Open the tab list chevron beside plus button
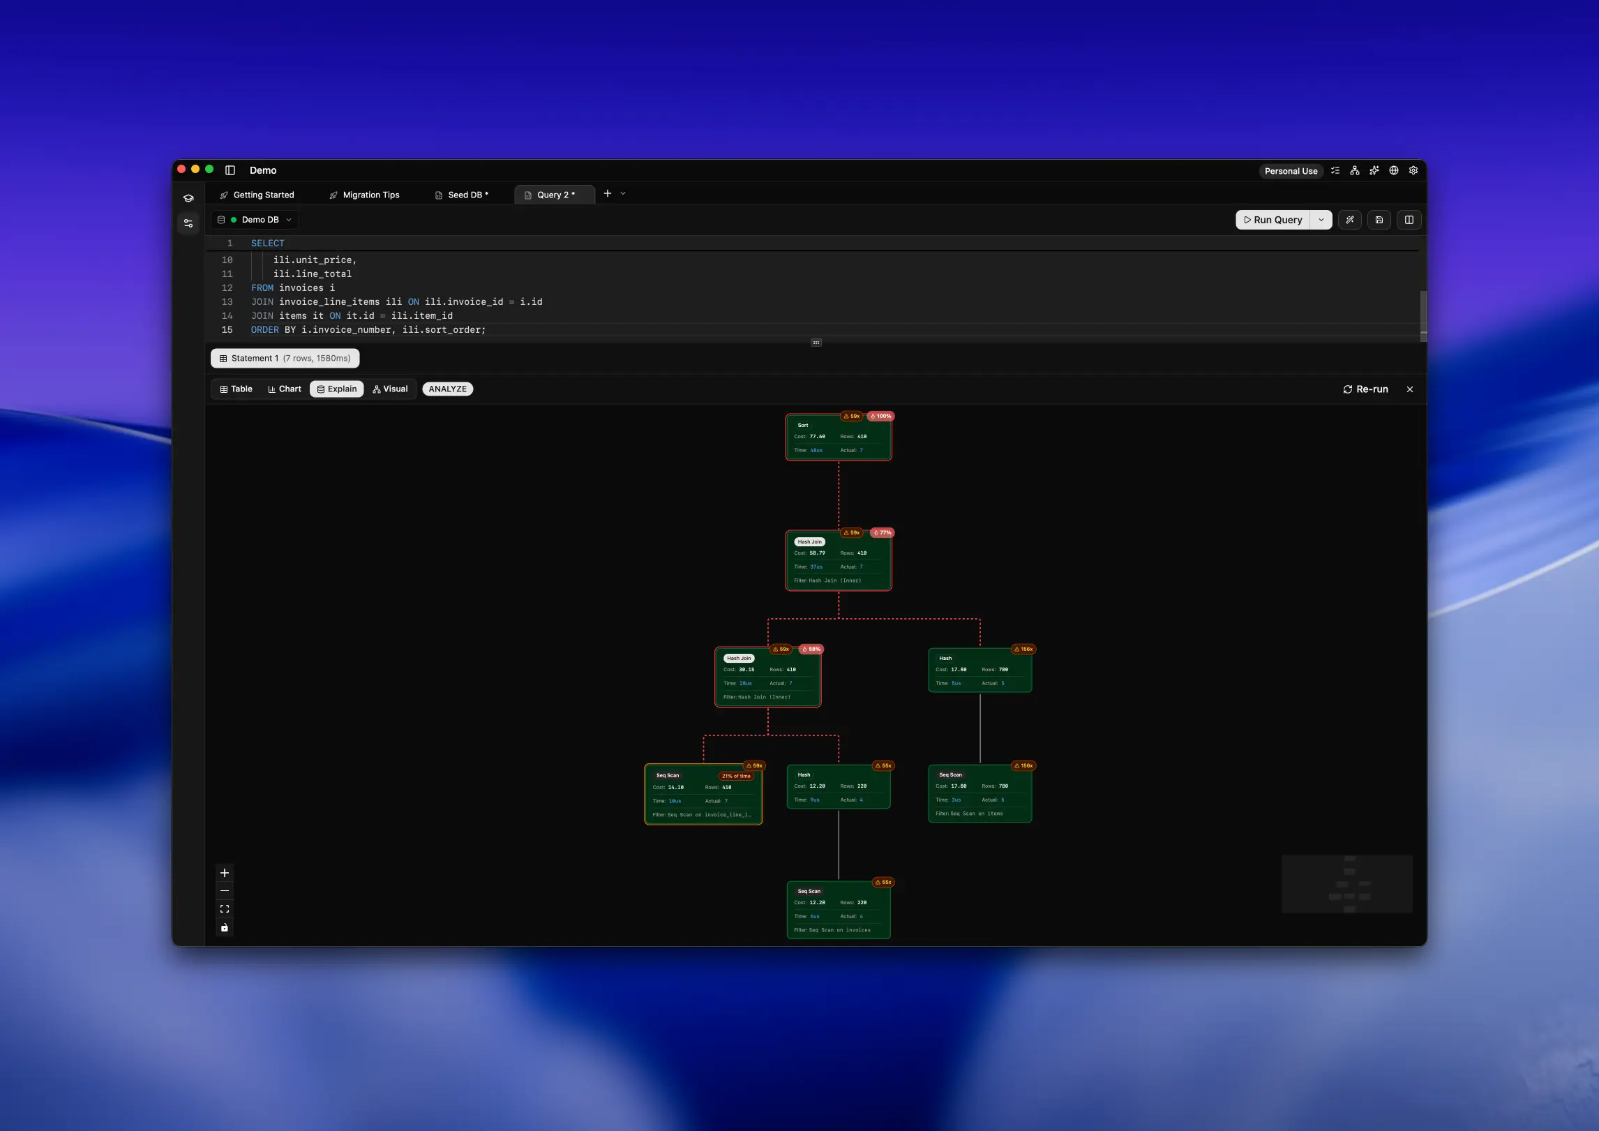The image size is (1599, 1131). (623, 193)
